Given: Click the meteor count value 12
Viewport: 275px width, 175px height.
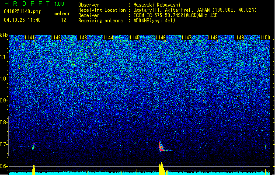Looking at the screenshot, I should point(63,20).
